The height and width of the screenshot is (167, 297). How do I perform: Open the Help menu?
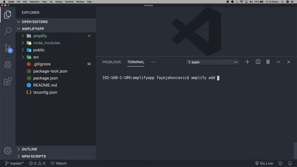[89, 2]
